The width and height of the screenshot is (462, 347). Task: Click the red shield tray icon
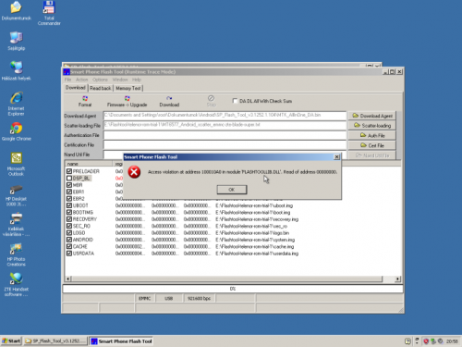tap(426, 341)
